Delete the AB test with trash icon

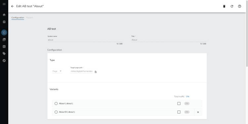pyautogui.click(x=224, y=6)
